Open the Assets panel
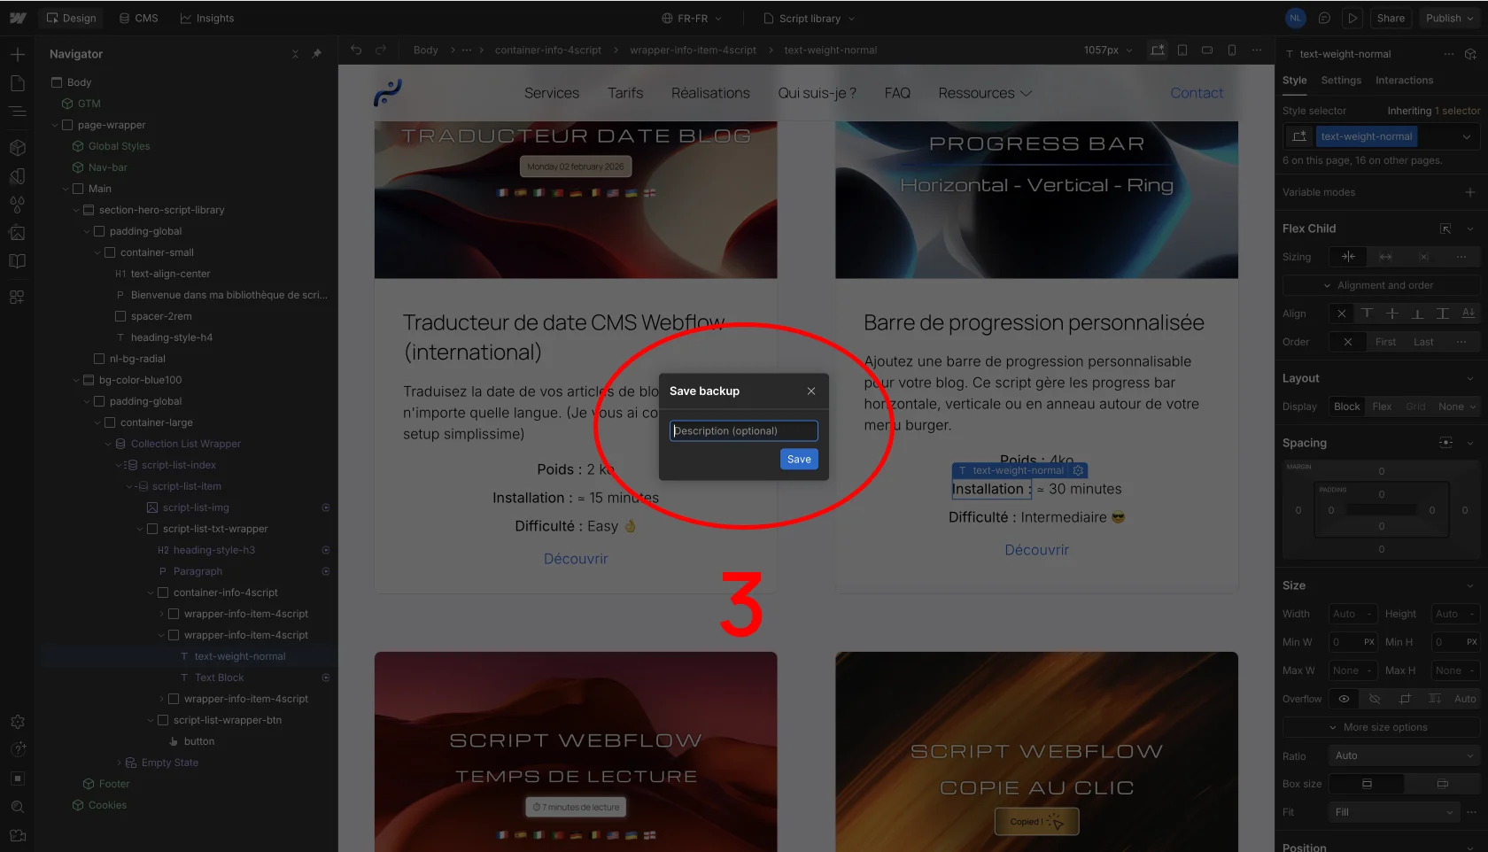This screenshot has height=852, width=1488. pyautogui.click(x=17, y=233)
